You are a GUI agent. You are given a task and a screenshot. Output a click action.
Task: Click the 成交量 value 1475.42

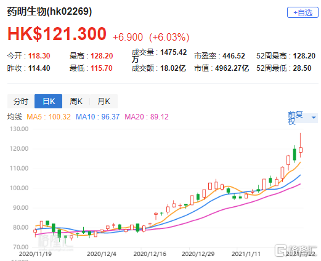point(173,52)
